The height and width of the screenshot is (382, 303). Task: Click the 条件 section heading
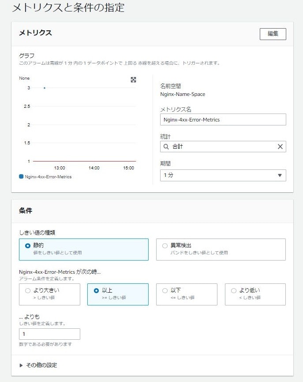point(26,211)
